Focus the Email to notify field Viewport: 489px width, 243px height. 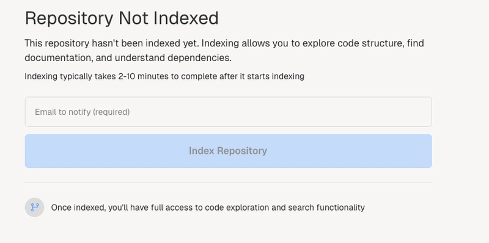click(x=228, y=112)
